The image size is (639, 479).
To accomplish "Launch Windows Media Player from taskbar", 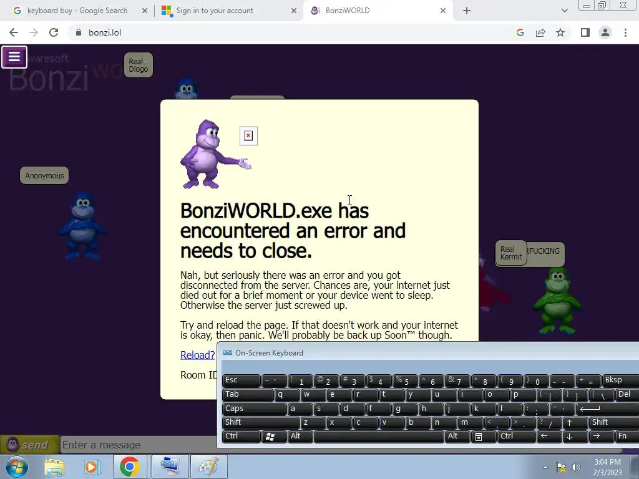I will (92, 467).
